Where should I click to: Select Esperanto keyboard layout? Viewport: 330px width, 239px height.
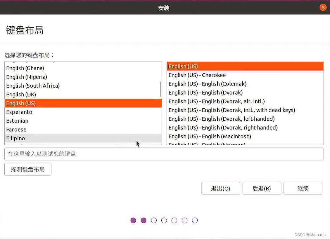(x=83, y=112)
